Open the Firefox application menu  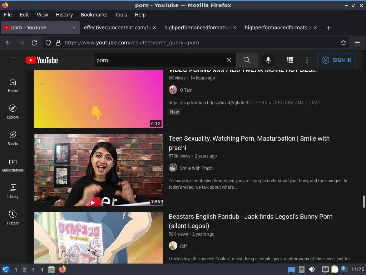(x=357, y=43)
